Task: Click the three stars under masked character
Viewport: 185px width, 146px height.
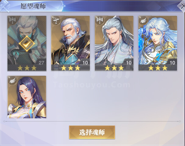Action: [x=27, y=68]
